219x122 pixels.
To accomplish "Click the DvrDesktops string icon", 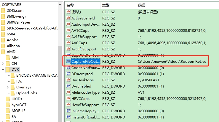I will pyautogui.click(x=68, y=80).
